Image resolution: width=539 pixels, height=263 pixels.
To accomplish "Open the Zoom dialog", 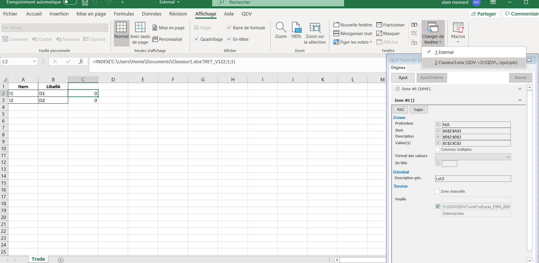I will (x=281, y=30).
